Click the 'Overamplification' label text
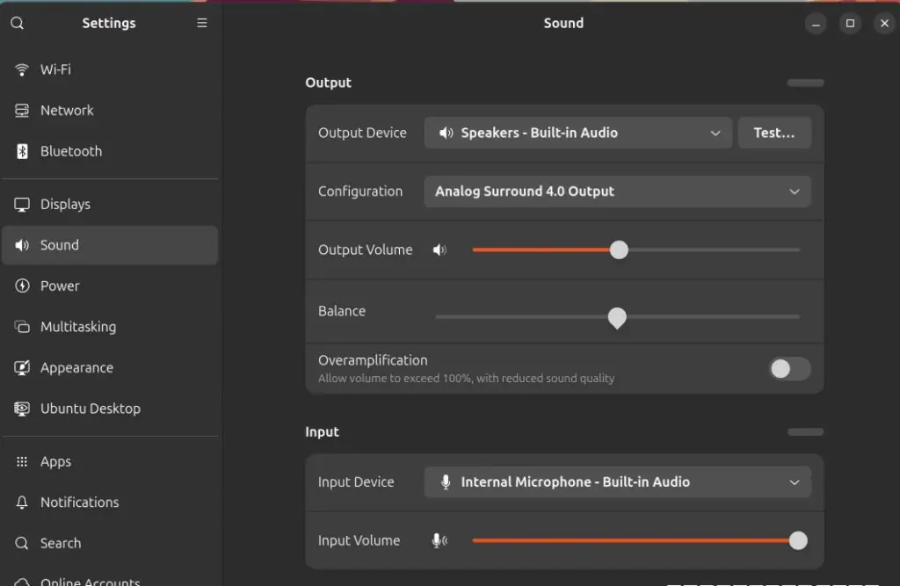Image resolution: width=900 pixels, height=586 pixels. coord(373,360)
